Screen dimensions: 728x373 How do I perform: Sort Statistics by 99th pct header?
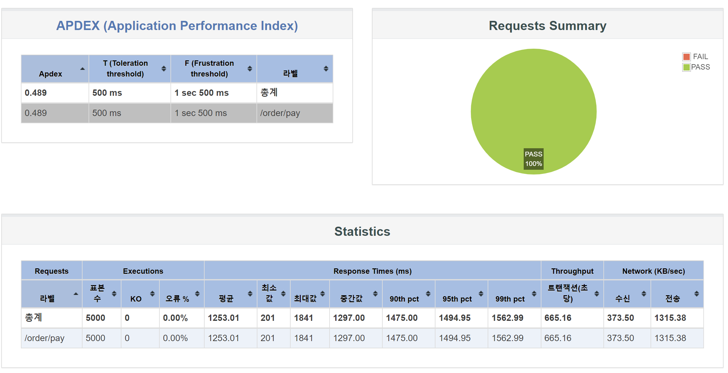point(510,298)
